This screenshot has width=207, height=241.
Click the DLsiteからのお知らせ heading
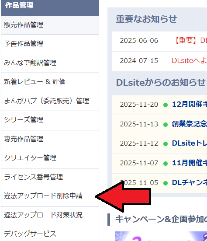pos(161,83)
